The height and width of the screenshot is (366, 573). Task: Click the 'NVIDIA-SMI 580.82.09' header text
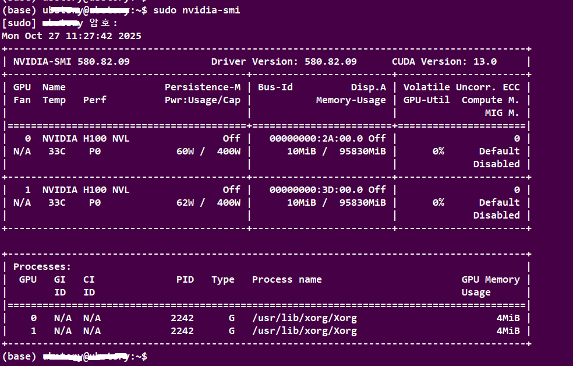(x=71, y=62)
